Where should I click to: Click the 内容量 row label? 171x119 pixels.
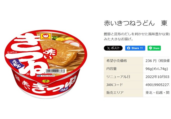point(112,69)
